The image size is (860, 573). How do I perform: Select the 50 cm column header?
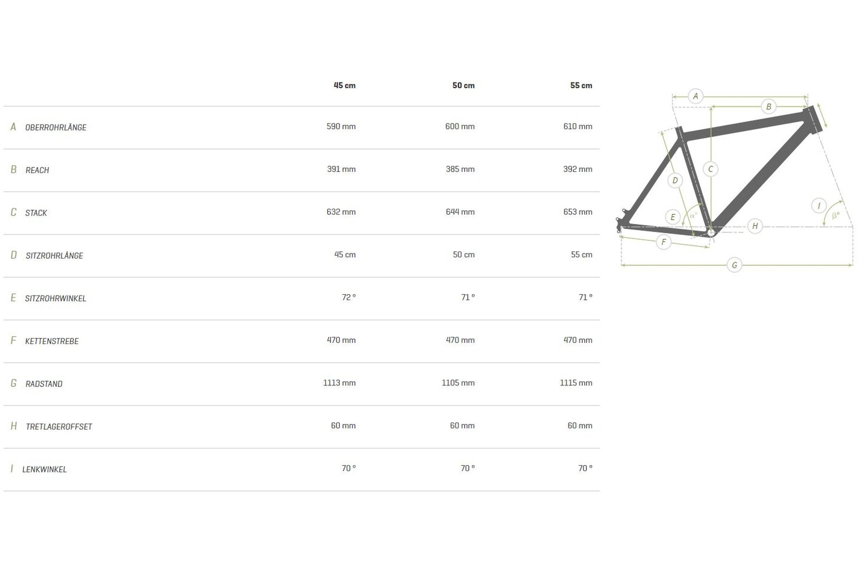463,86
